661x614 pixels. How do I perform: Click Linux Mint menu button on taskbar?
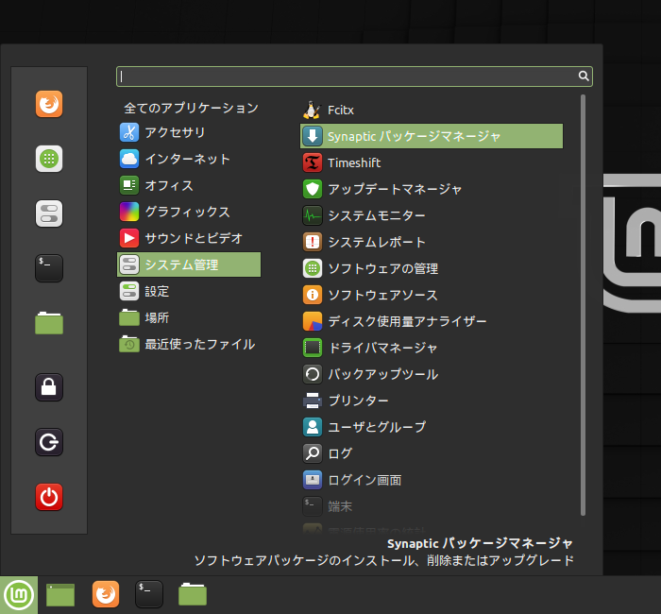19,595
